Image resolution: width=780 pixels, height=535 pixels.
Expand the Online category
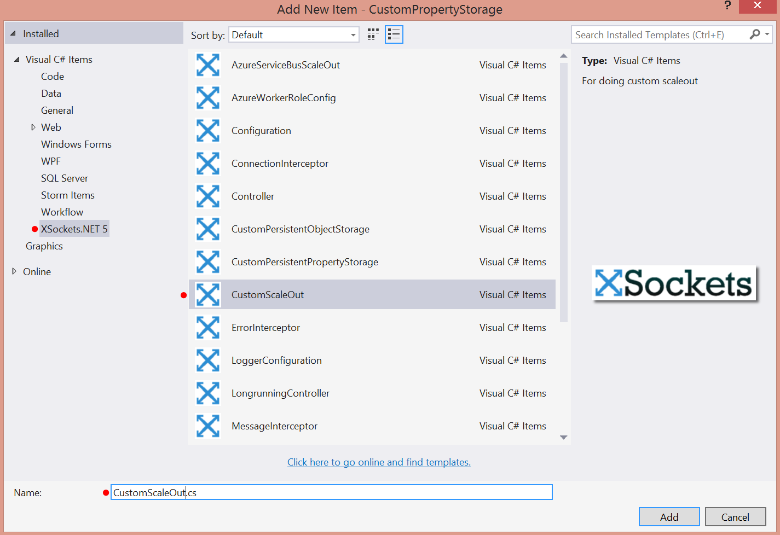click(14, 271)
